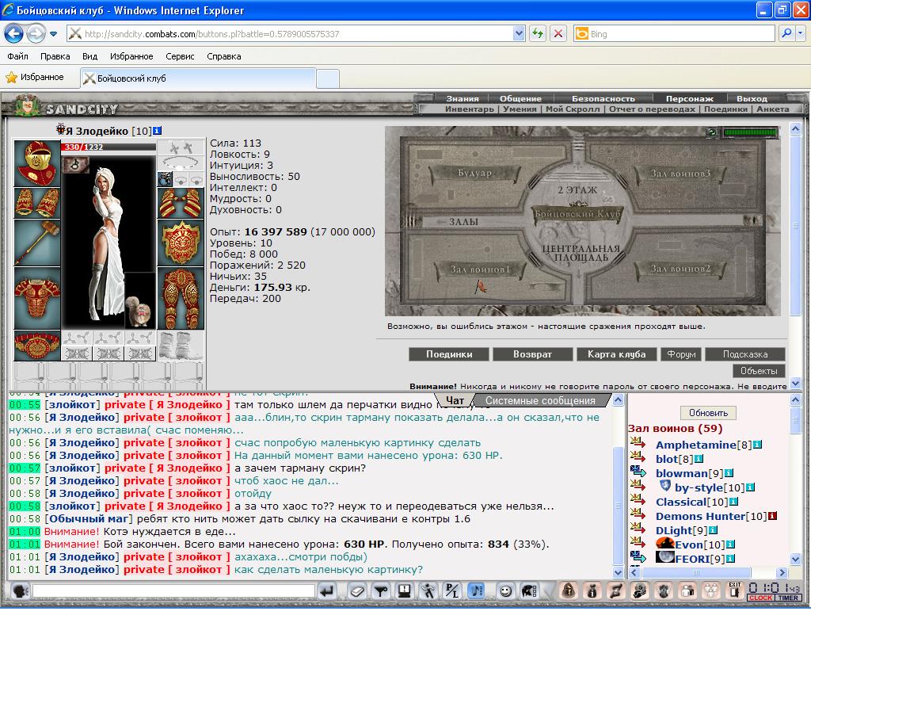Open the Карта клуба button
Image resolution: width=906 pixels, height=726 pixels.
pos(616,354)
